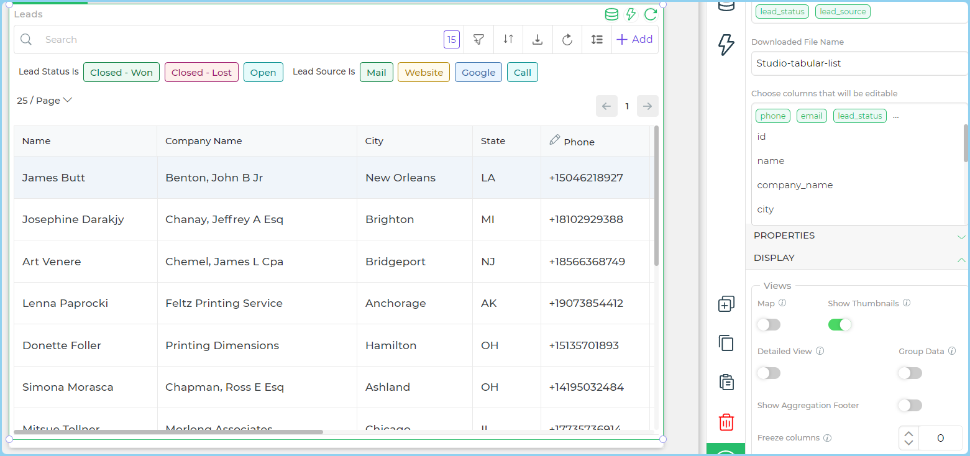Click the red trash delete icon
Image resolution: width=970 pixels, height=456 pixels.
726,422
